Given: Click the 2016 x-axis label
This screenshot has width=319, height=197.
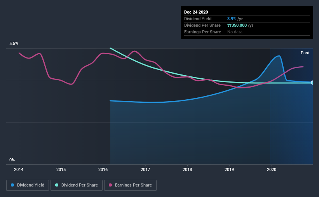Looking at the screenshot, I should pos(103,169).
